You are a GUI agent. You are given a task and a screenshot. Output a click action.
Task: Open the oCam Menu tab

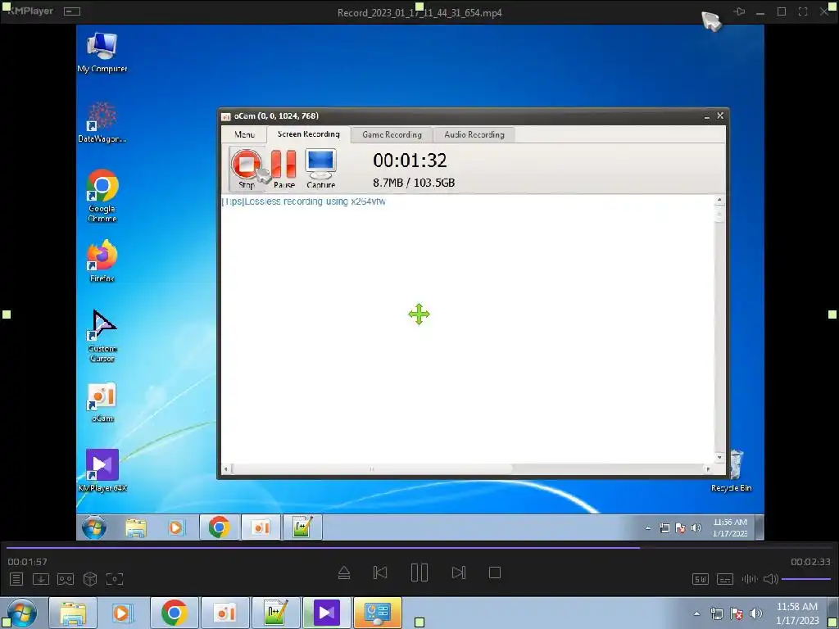point(244,134)
